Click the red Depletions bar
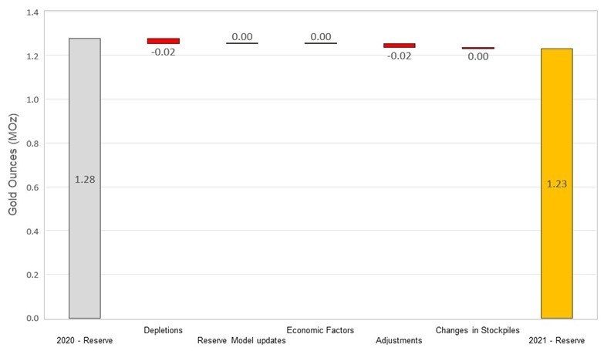The width and height of the screenshot is (604, 351). (x=163, y=41)
